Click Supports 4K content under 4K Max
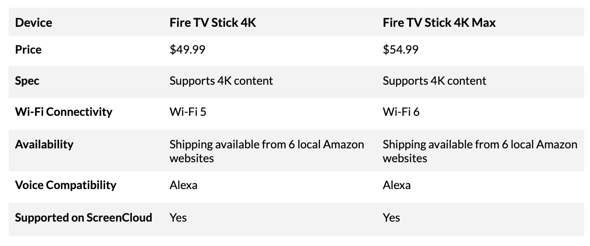This screenshot has width=590, height=246. click(x=435, y=81)
